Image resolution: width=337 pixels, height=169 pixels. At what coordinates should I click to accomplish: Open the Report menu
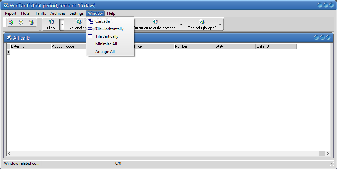[10, 13]
